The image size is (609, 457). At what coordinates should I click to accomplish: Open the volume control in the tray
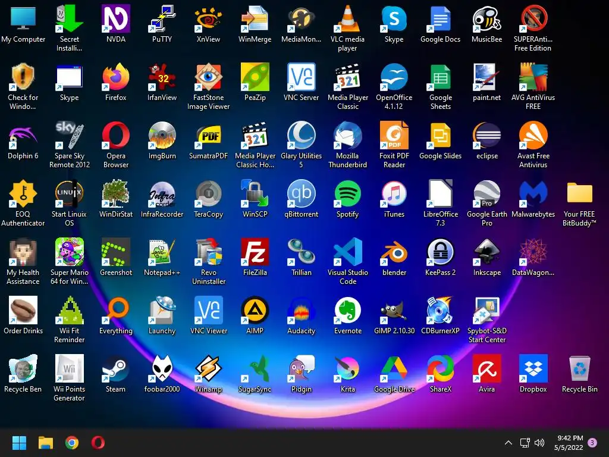539,443
